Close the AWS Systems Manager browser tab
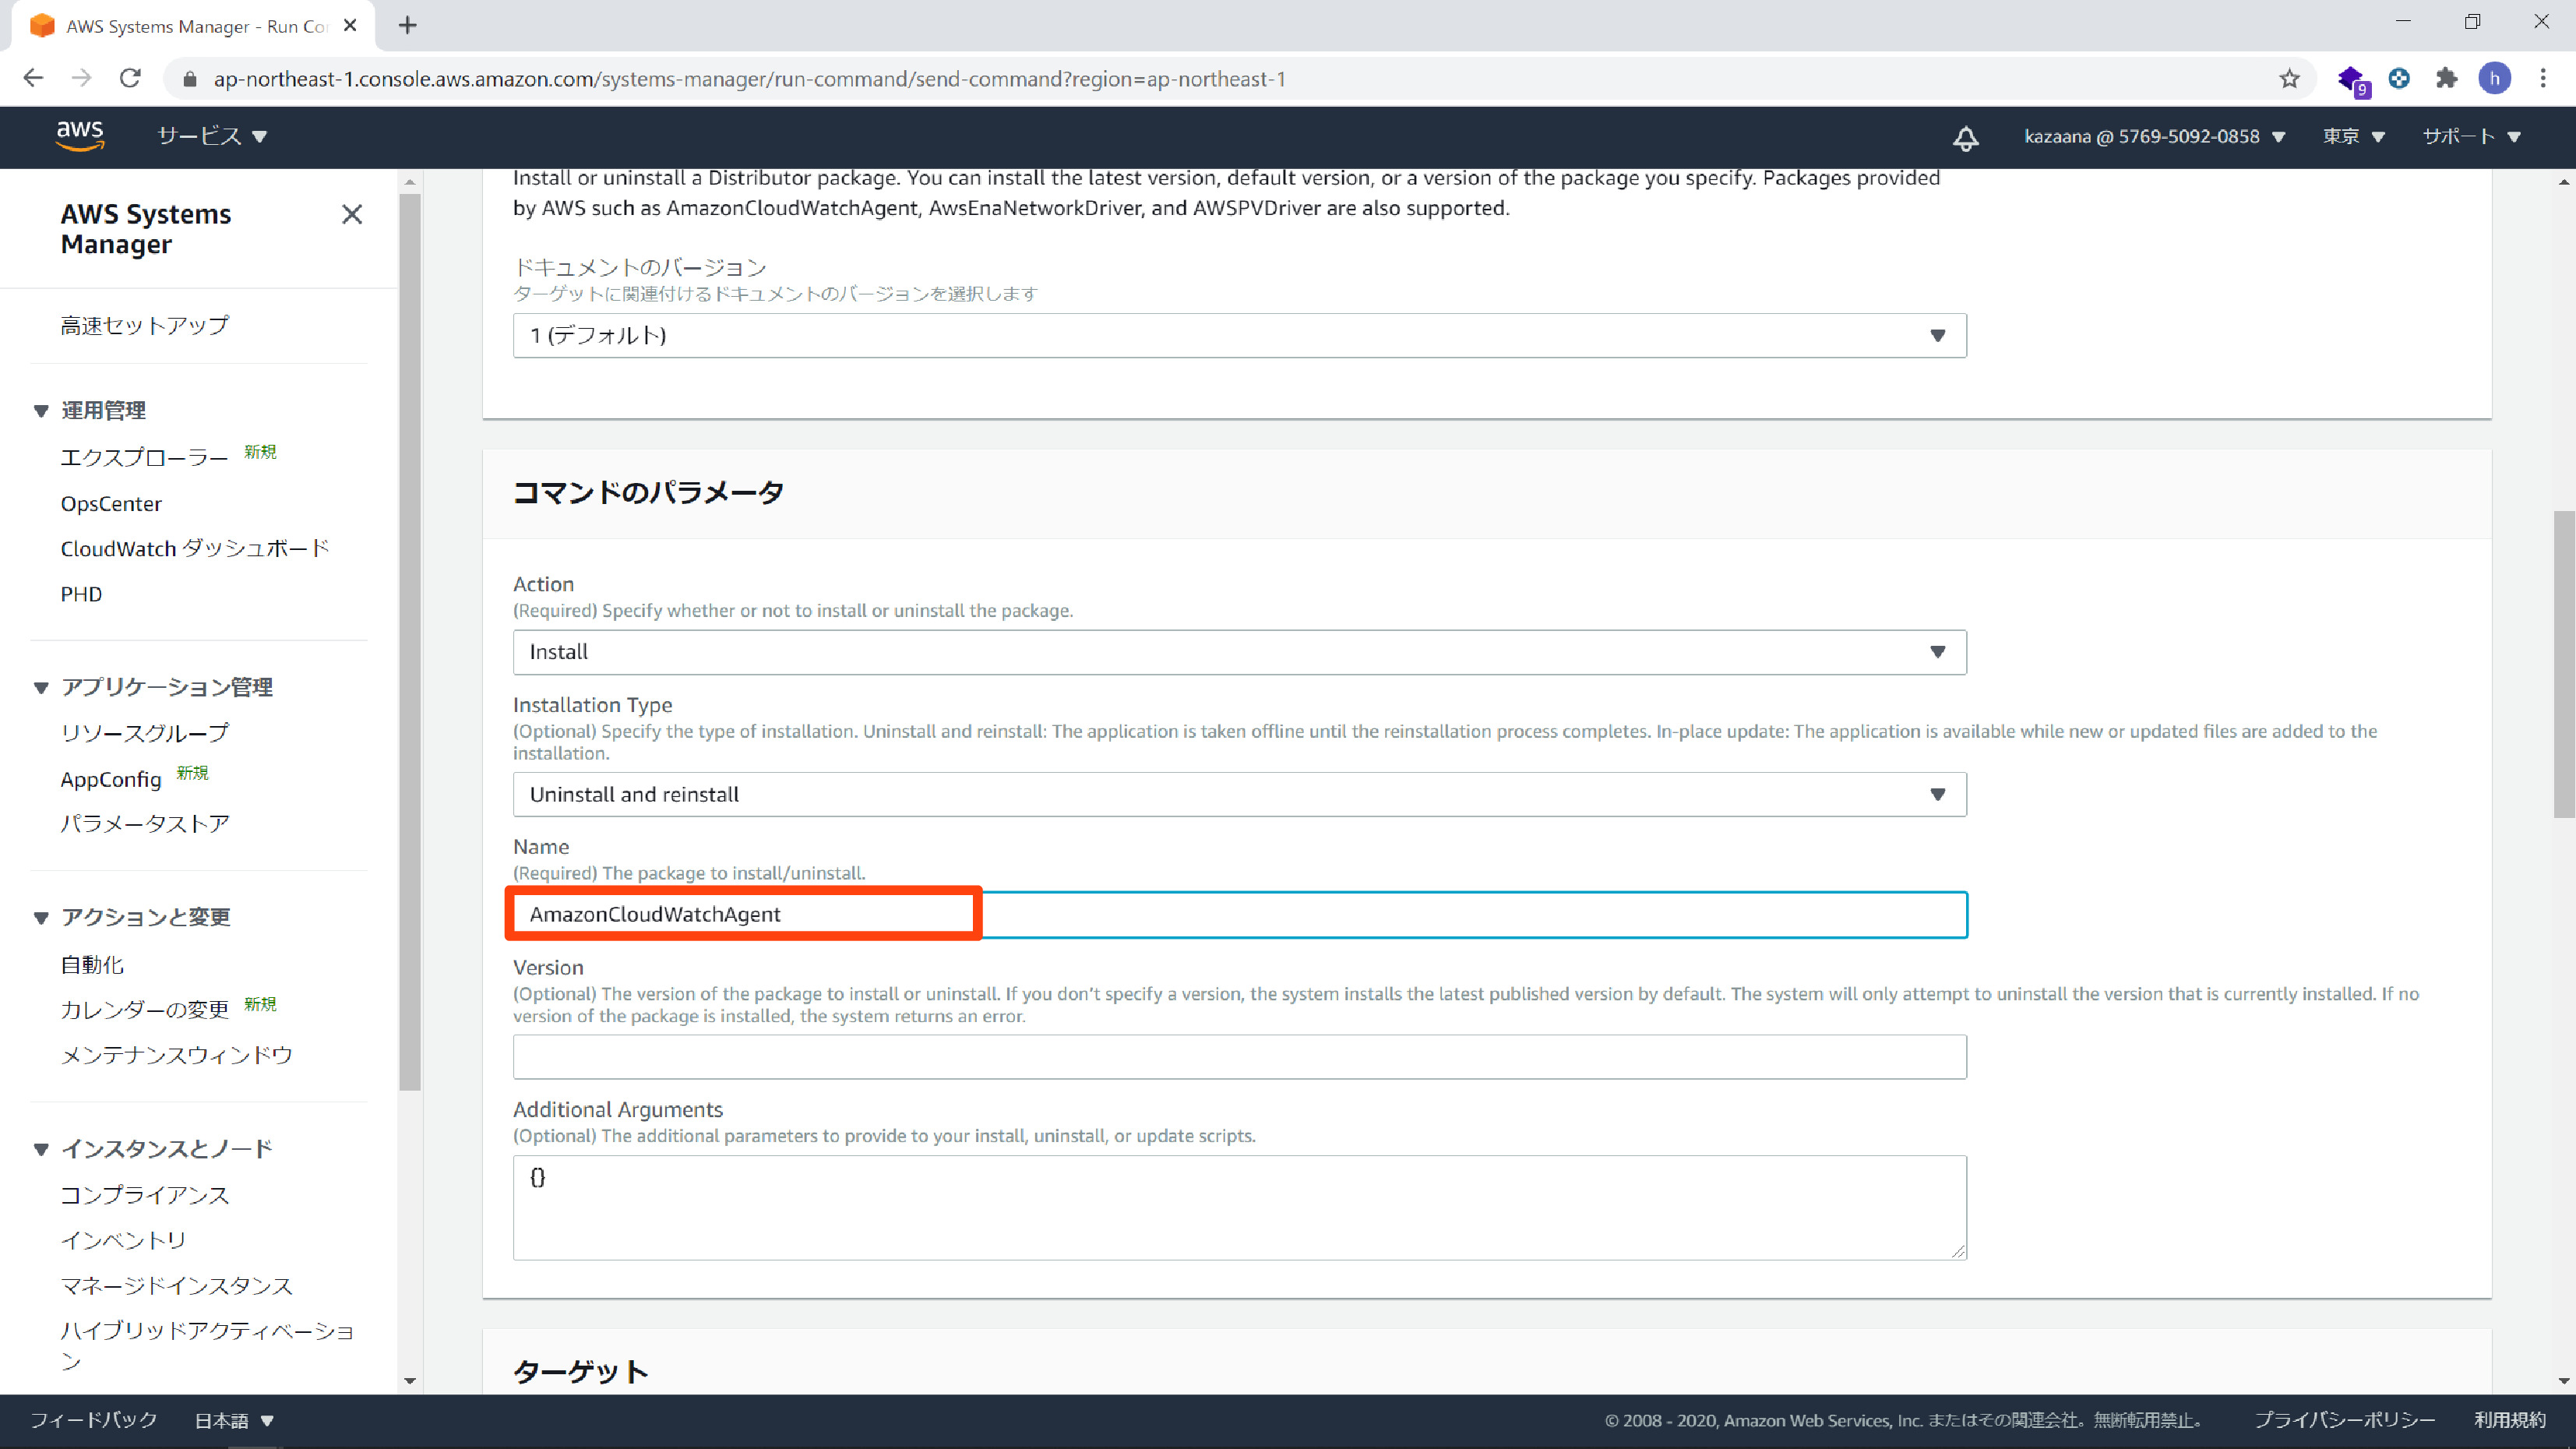This screenshot has height=1449, width=2576. coord(350,26)
